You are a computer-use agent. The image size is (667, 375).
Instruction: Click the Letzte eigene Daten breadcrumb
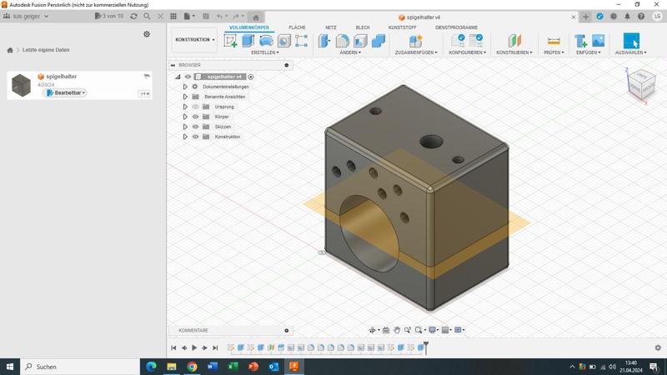click(x=46, y=50)
